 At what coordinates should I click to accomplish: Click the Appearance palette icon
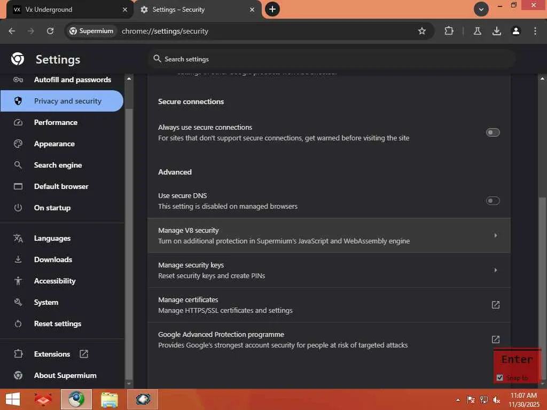pyautogui.click(x=18, y=144)
